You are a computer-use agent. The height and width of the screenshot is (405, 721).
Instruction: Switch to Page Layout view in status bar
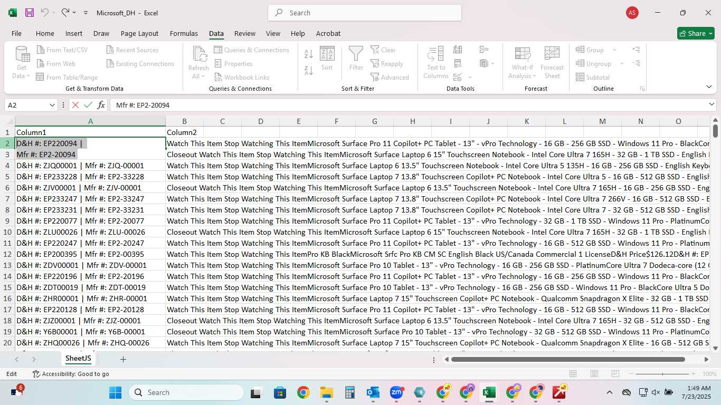click(x=594, y=374)
